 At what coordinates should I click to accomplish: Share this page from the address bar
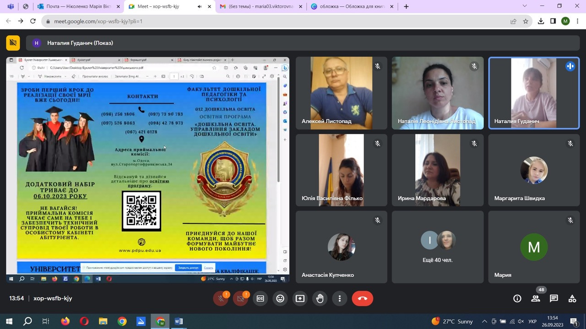(514, 21)
